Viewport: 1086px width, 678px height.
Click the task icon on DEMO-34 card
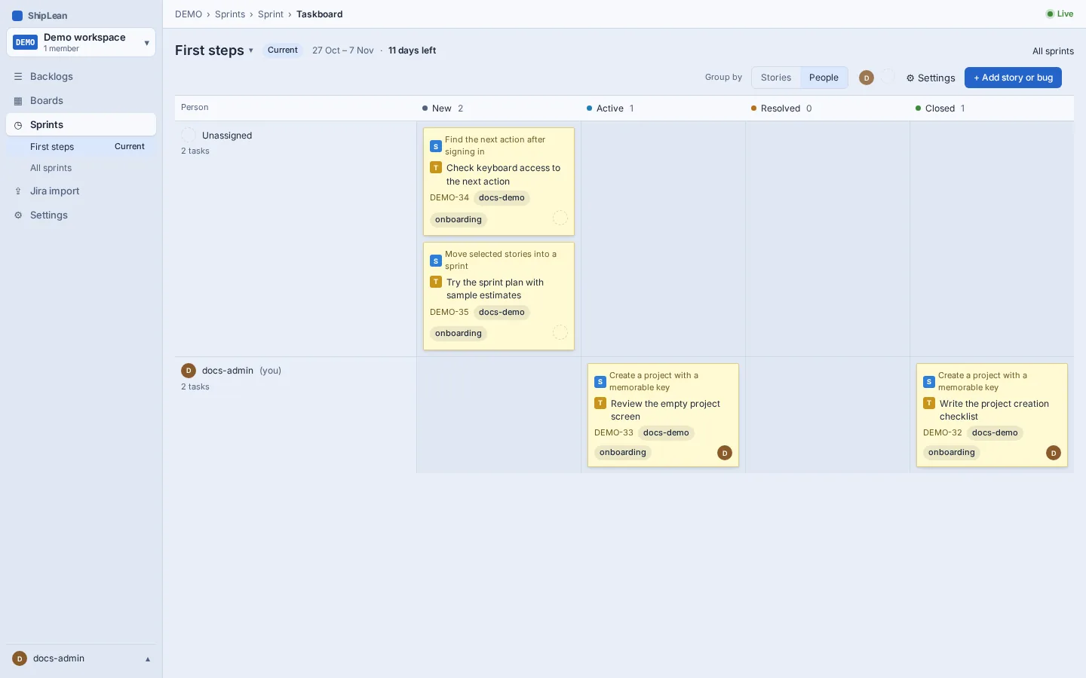(436, 168)
